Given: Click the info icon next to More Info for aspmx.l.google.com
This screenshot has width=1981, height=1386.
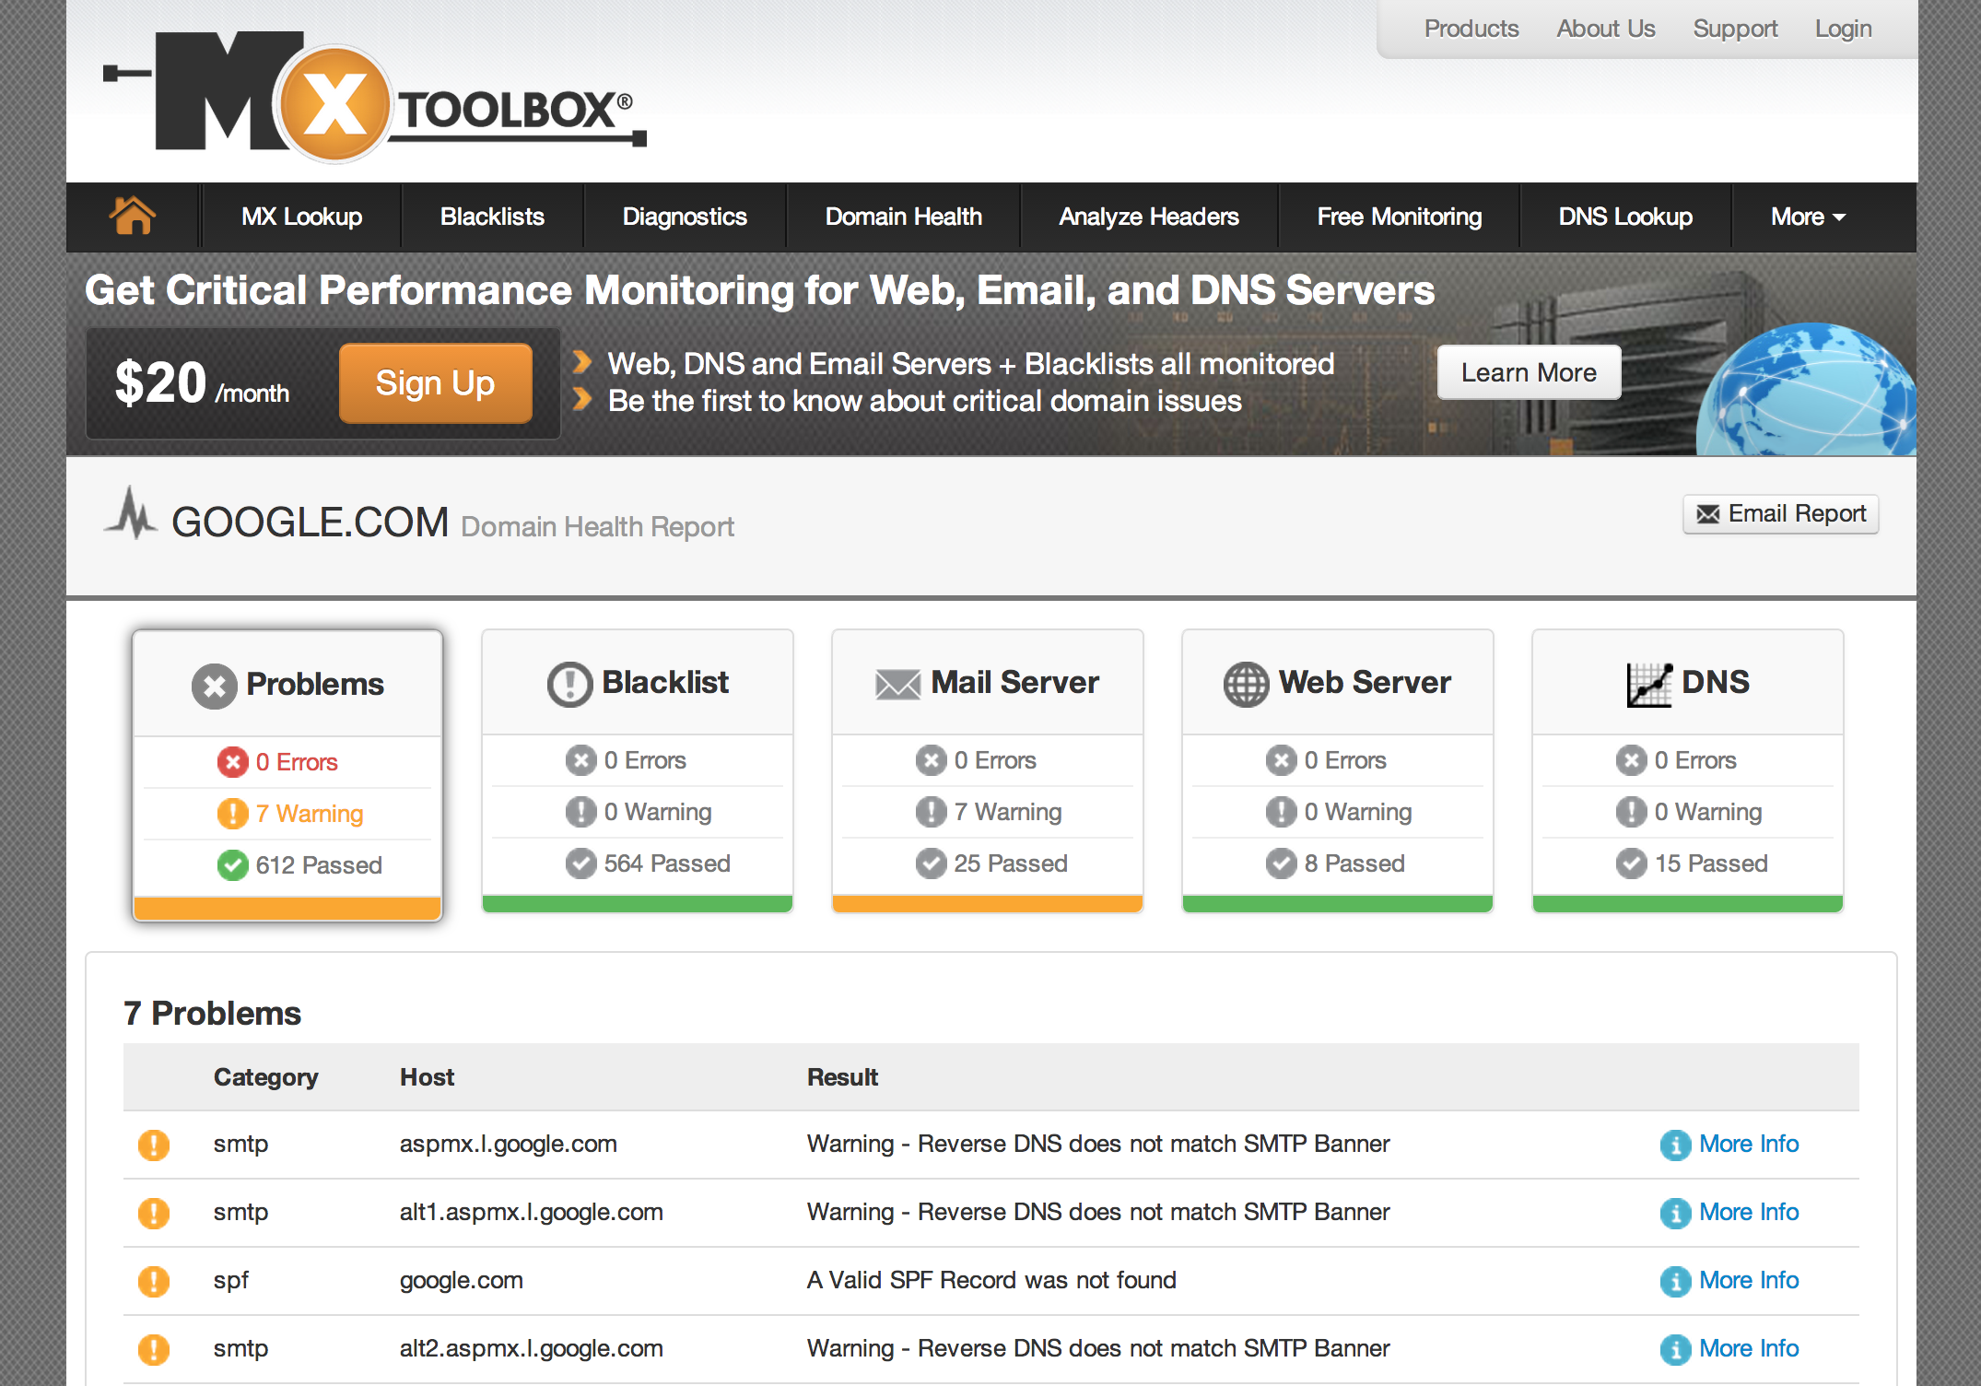Looking at the screenshot, I should pyautogui.click(x=1674, y=1145).
